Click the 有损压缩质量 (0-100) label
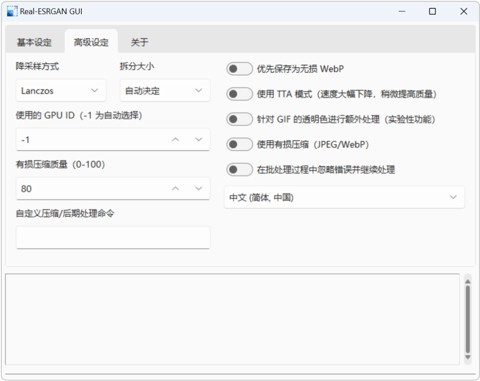Image resolution: width=480 pixels, height=381 pixels. click(60, 164)
